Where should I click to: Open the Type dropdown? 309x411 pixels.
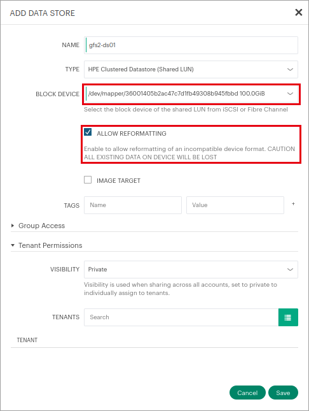pos(191,69)
